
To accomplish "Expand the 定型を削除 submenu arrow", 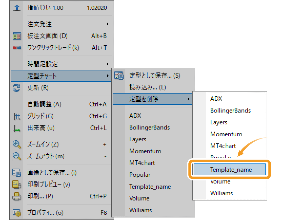I will coord(189,99).
